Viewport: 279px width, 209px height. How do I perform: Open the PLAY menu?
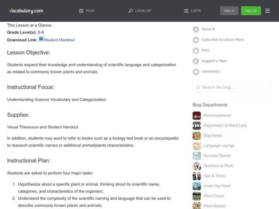[x=87, y=11]
